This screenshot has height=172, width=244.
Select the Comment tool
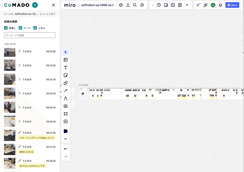pyautogui.click(x=66, y=106)
